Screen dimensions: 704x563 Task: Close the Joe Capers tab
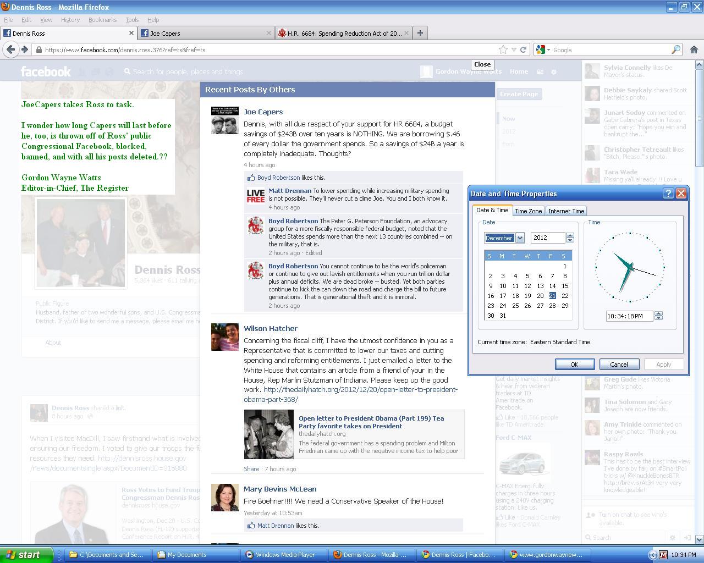269,33
